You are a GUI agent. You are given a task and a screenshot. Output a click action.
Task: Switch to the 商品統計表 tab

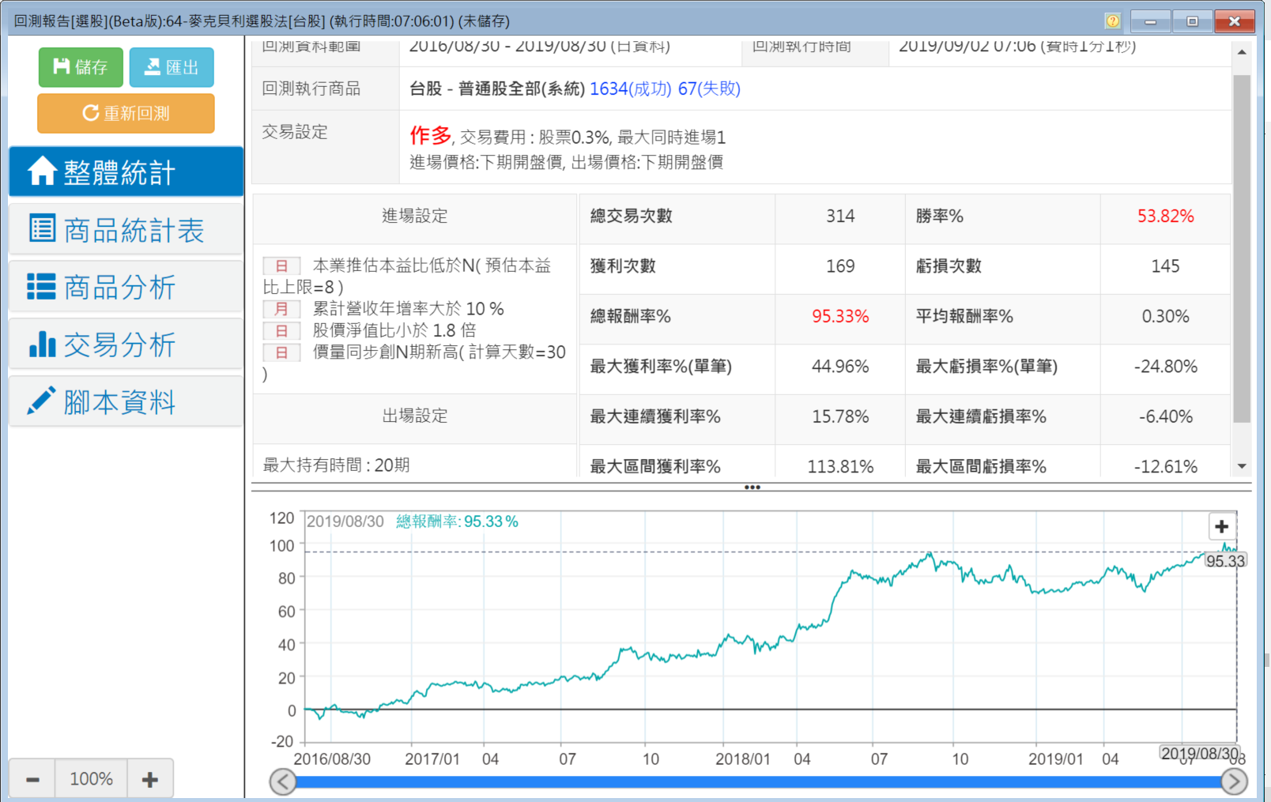(x=126, y=230)
